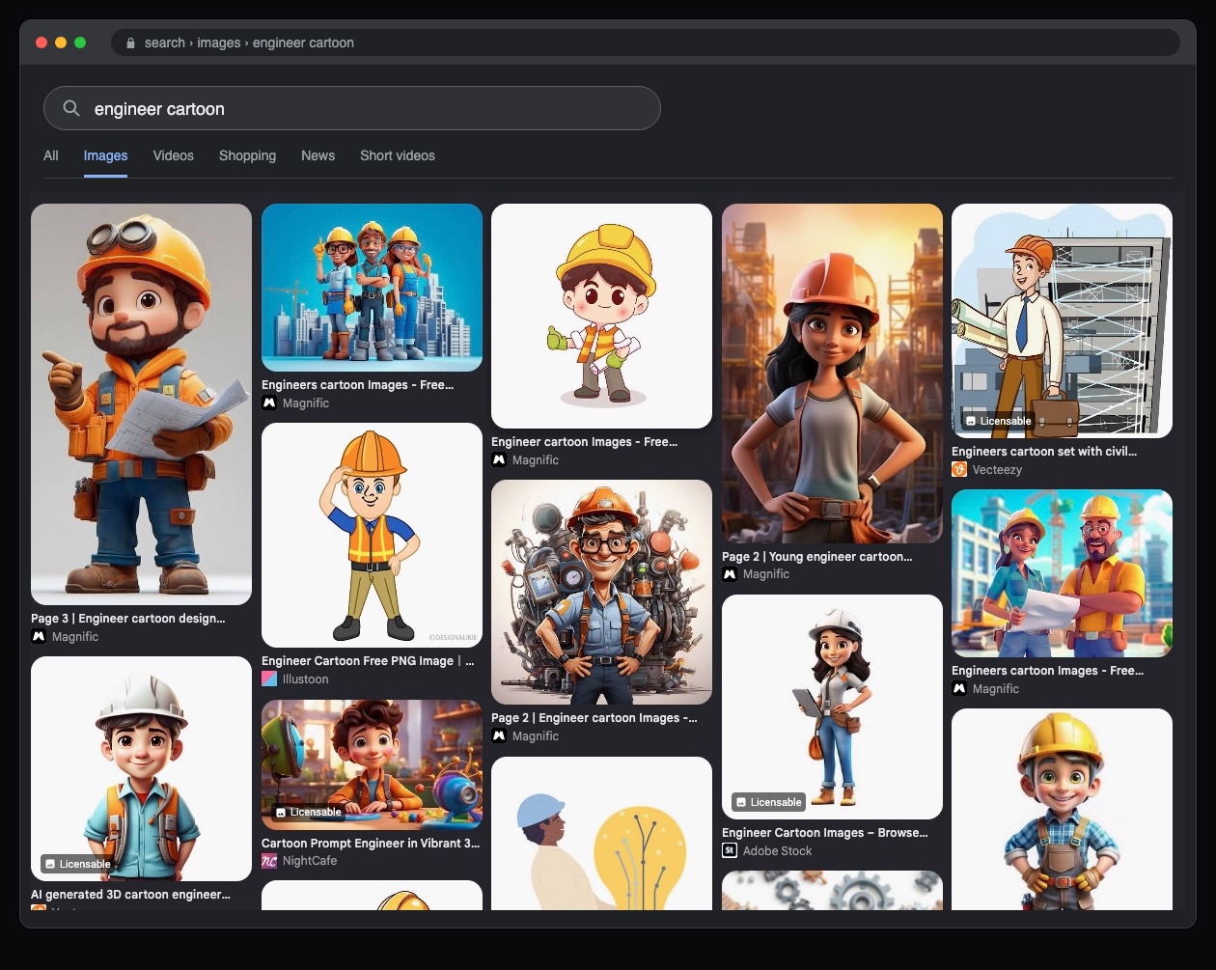Open 'AI generated 3D cartoon engineer' link
This screenshot has width=1216, height=970.
click(x=131, y=894)
